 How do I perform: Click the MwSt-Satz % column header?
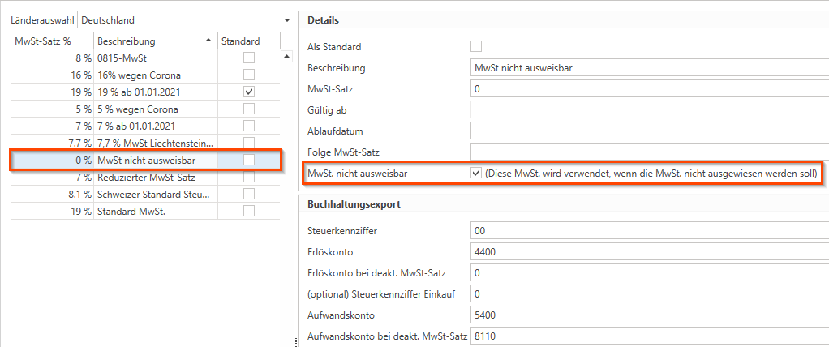tap(50, 41)
